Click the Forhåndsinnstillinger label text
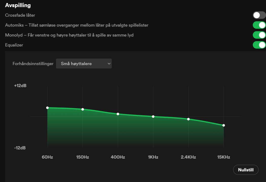This screenshot has height=182, width=266. pos(33,64)
